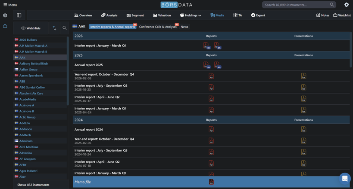The width and height of the screenshot is (353, 189).
Task: Open Notes
Action: point(323,15)
